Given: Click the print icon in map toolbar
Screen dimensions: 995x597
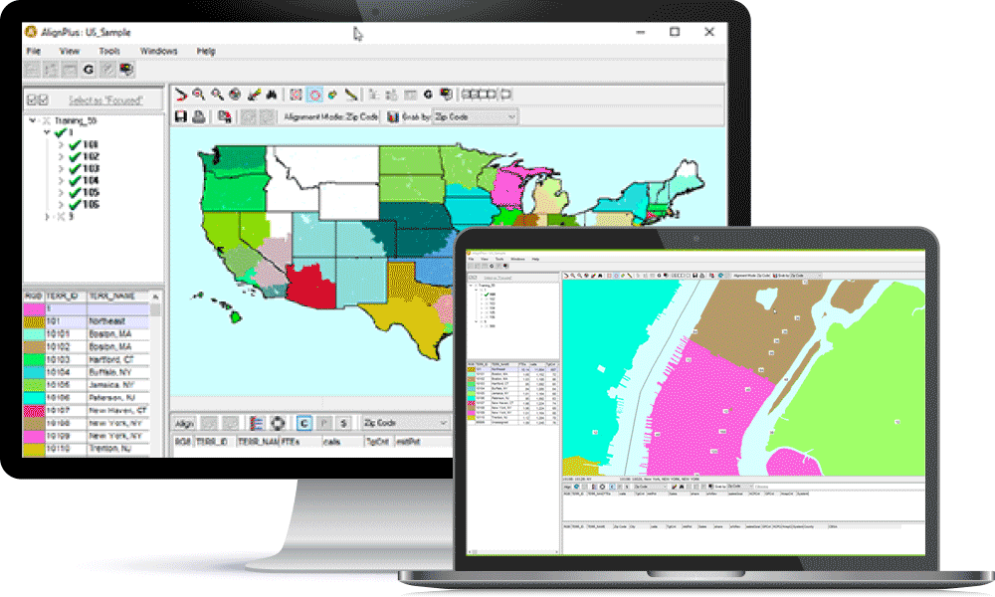Looking at the screenshot, I should pyautogui.click(x=198, y=116).
